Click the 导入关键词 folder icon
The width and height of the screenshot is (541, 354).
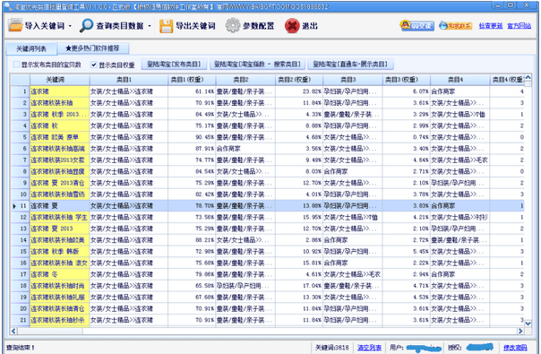click(15, 25)
